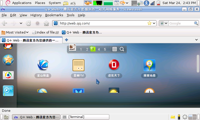Switch to the Terminal taskbar button

click(x=85, y=117)
